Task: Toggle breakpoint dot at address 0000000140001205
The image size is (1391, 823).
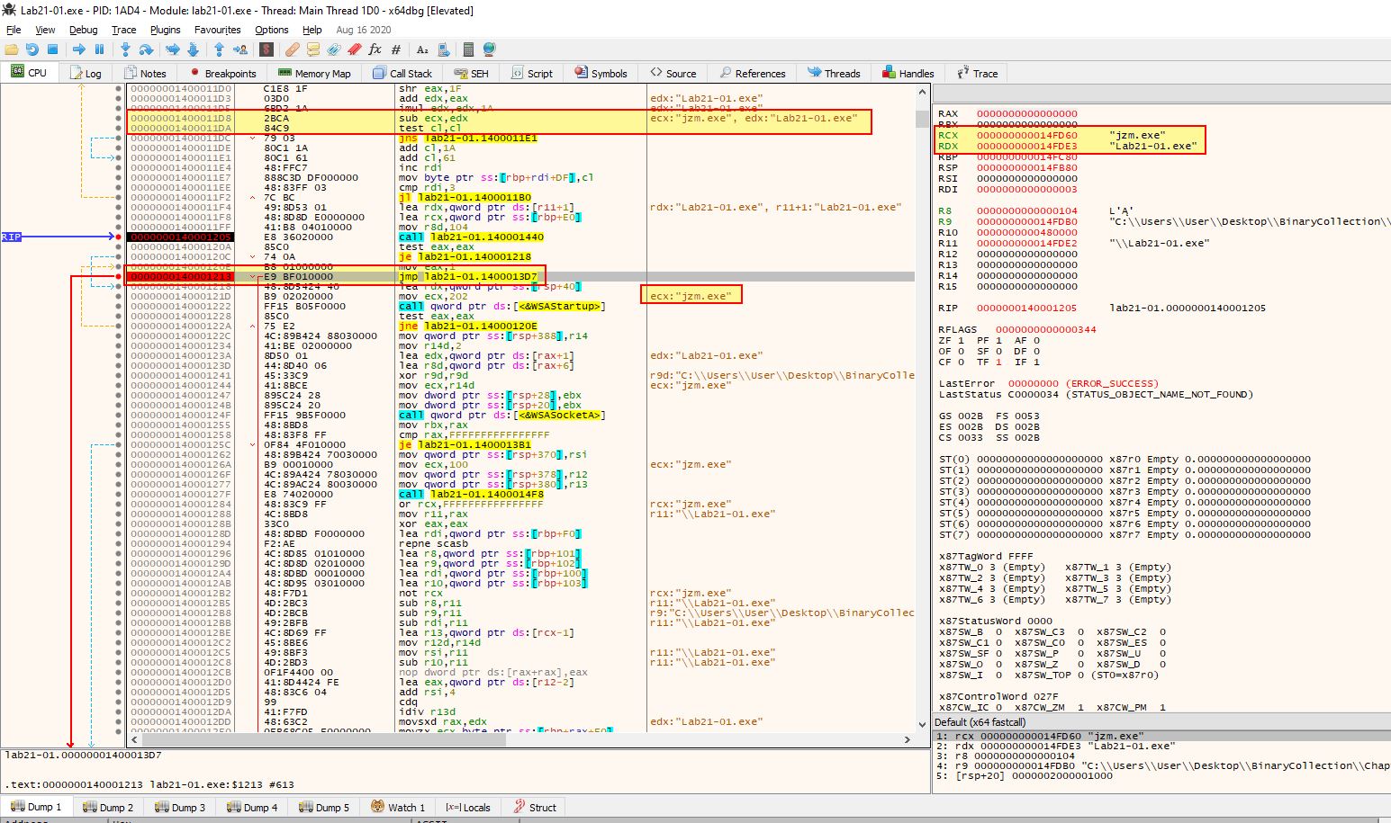Action: [x=118, y=237]
